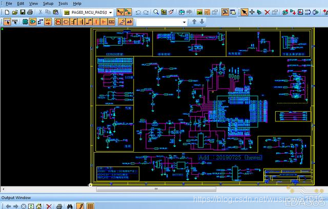Click the Redo arrow
The height and width of the screenshot is (209, 328).
click(146, 12)
